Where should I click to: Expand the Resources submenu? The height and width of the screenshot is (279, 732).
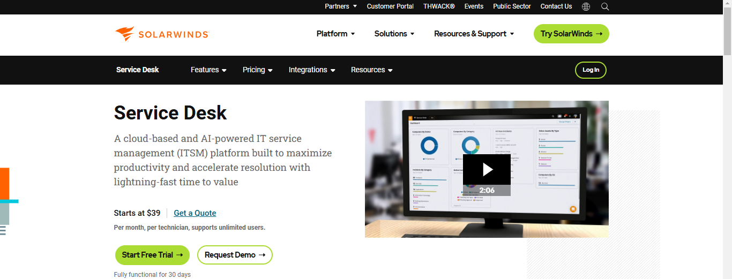pos(372,70)
